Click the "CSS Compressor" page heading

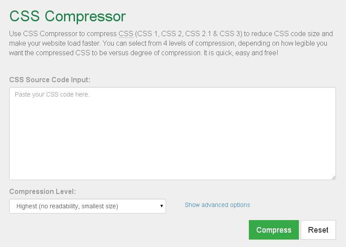point(68,16)
